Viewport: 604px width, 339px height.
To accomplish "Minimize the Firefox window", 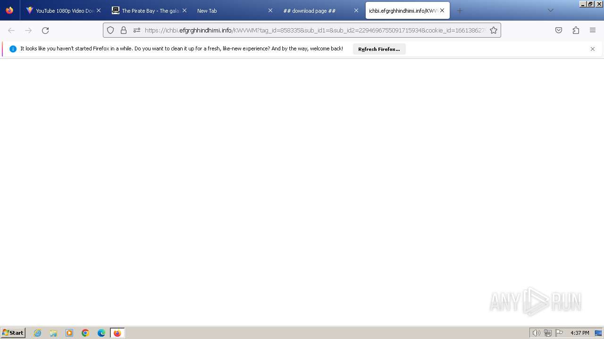I will (583, 4).
